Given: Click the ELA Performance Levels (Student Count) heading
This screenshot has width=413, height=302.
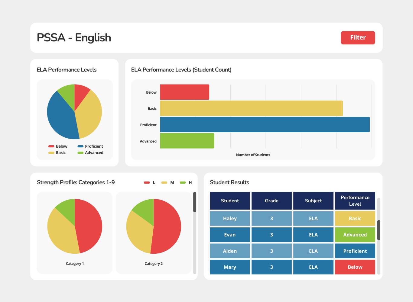Looking at the screenshot, I should tap(181, 70).
